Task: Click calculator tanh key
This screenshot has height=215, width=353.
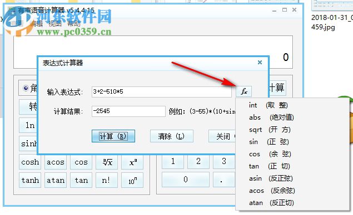Action: click(x=30, y=180)
